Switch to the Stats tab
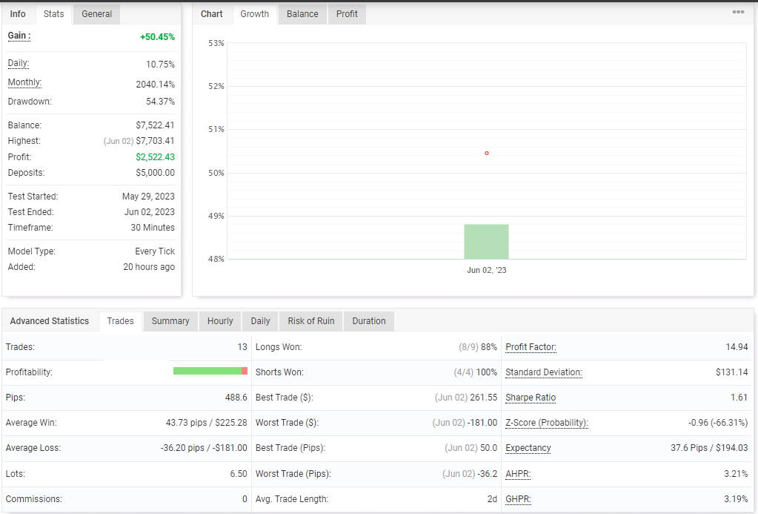Image resolution: width=758 pixels, height=514 pixels. coord(53,14)
